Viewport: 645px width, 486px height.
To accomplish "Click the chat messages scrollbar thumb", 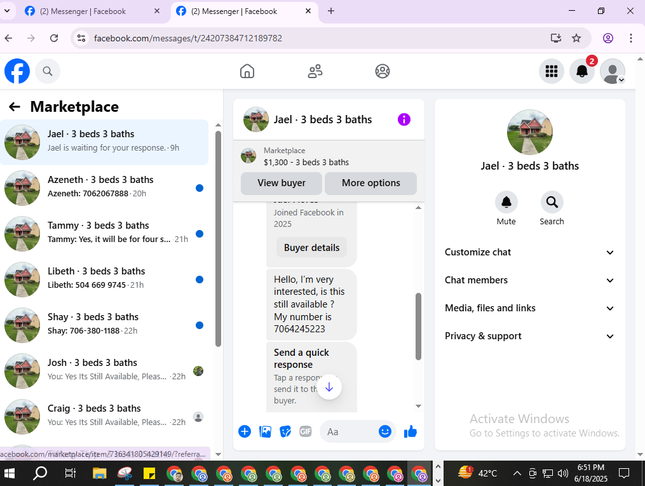I will click(418, 327).
